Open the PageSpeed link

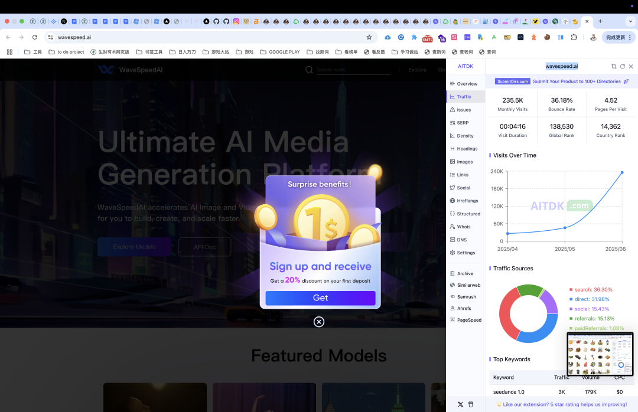click(x=466, y=320)
